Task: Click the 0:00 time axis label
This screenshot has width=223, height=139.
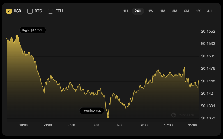Action: (x=72, y=125)
